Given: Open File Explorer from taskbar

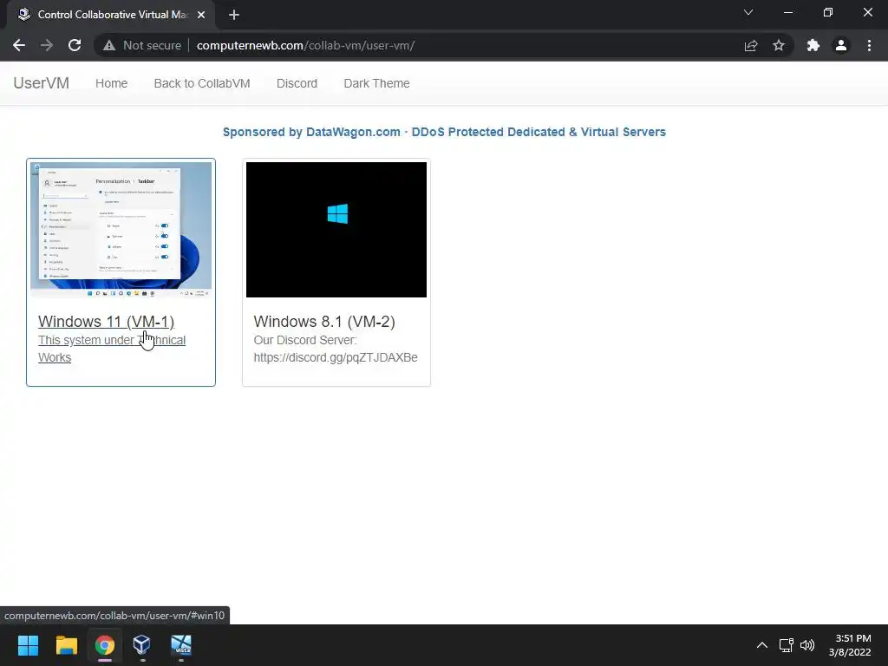Looking at the screenshot, I should click(x=66, y=645).
